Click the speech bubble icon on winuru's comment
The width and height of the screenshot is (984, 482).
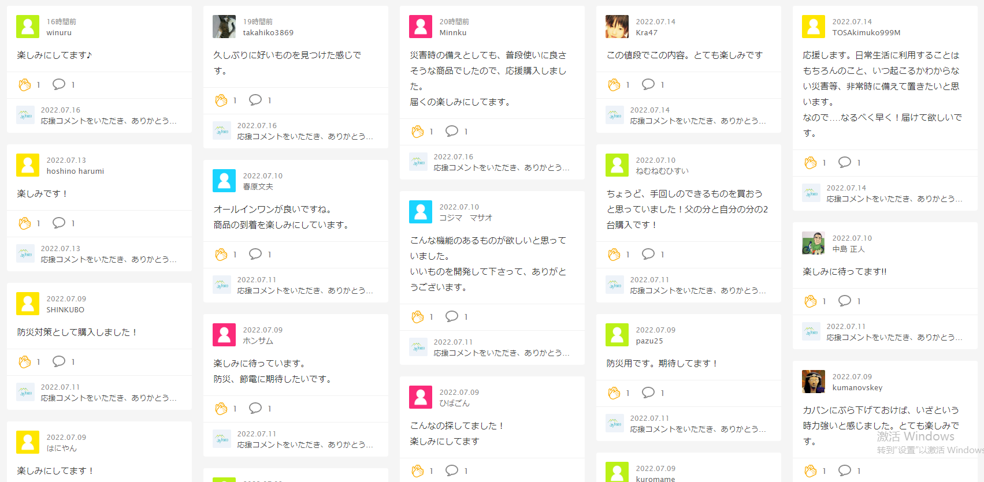pos(59,84)
